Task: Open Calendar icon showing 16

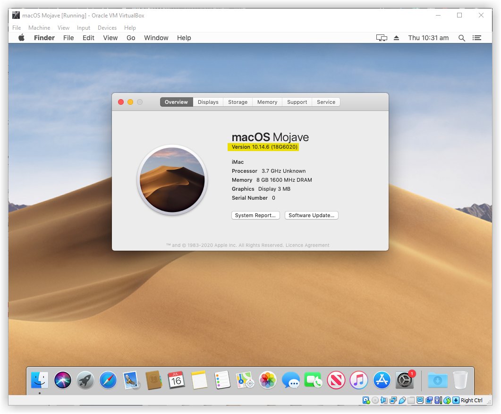Action: pyautogui.click(x=177, y=380)
